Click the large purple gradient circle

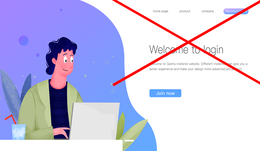[23, 41]
